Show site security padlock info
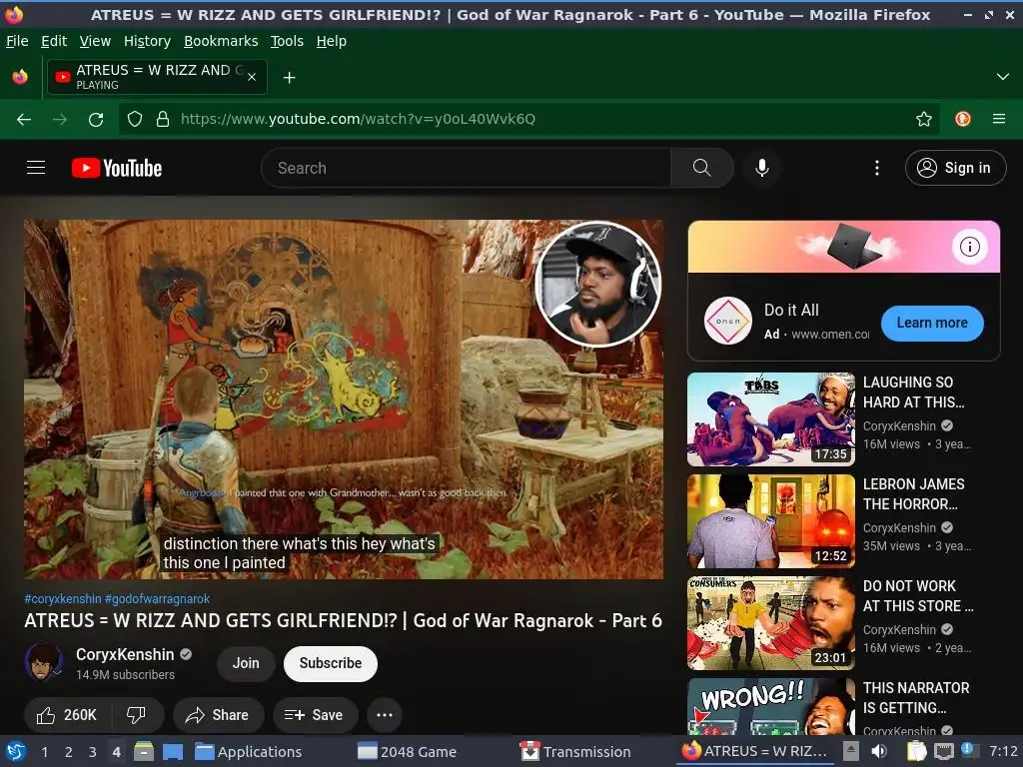 (x=163, y=119)
